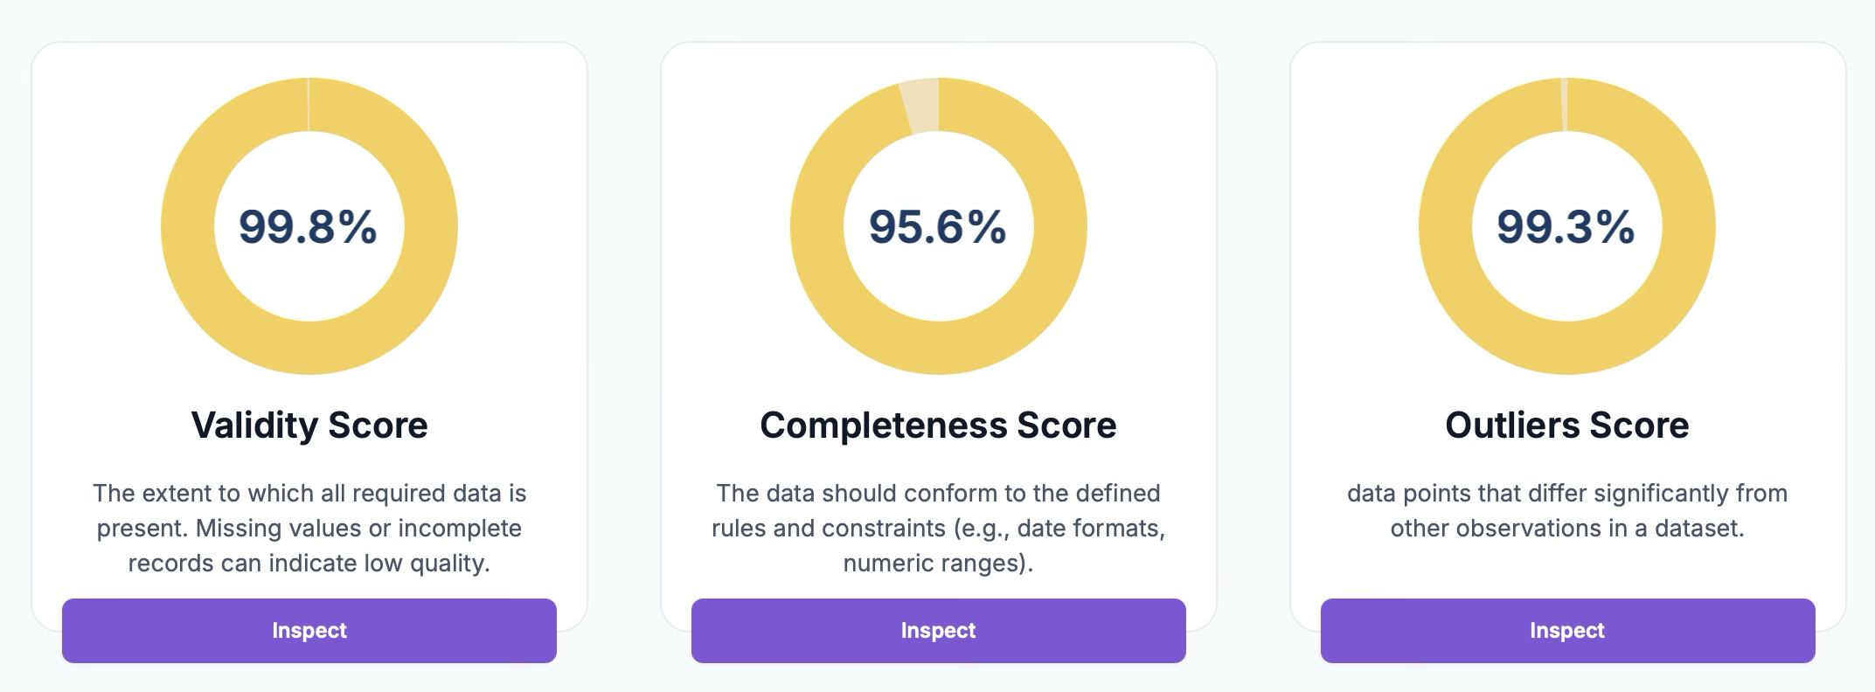Click the Completeness Score description text

(937, 528)
